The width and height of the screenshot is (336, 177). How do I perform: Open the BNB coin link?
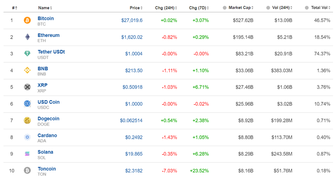point(43,69)
